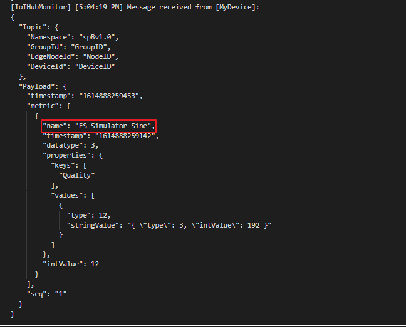
Task: Click the "seq": "1" line
Action: click(47, 294)
